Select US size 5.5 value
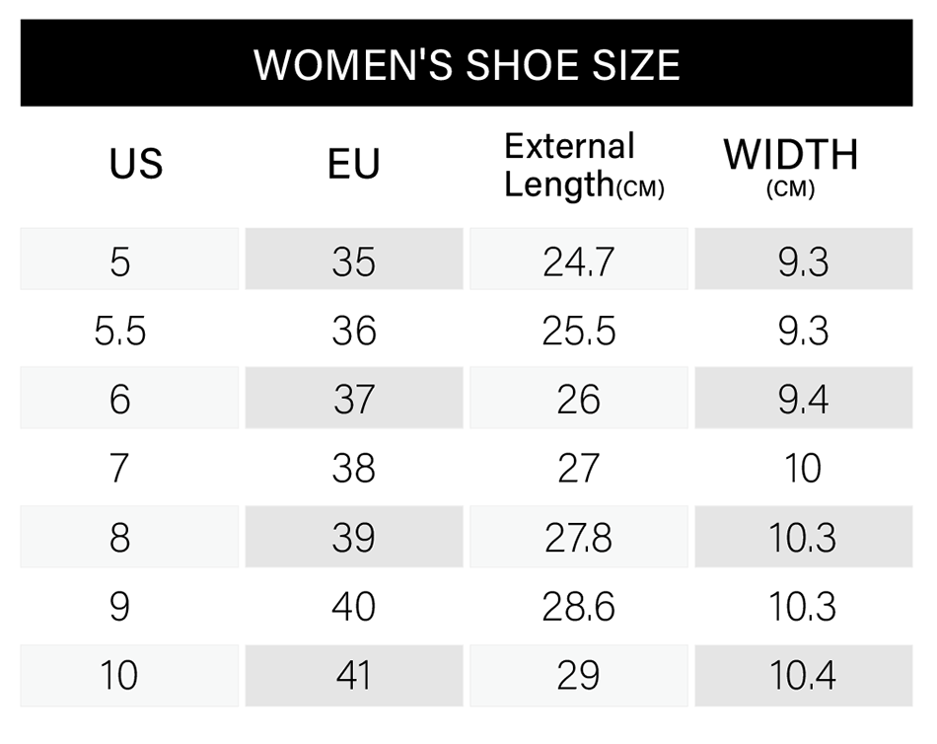The width and height of the screenshot is (937, 744). (120, 331)
